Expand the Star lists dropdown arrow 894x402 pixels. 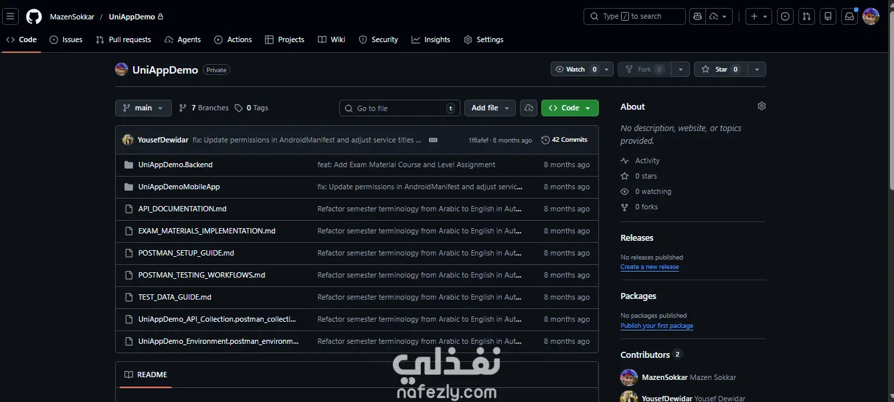pyautogui.click(x=757, y=70)
